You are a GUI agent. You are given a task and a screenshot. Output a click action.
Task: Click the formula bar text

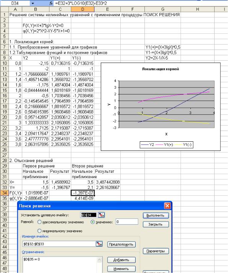[x=81, y=3]
